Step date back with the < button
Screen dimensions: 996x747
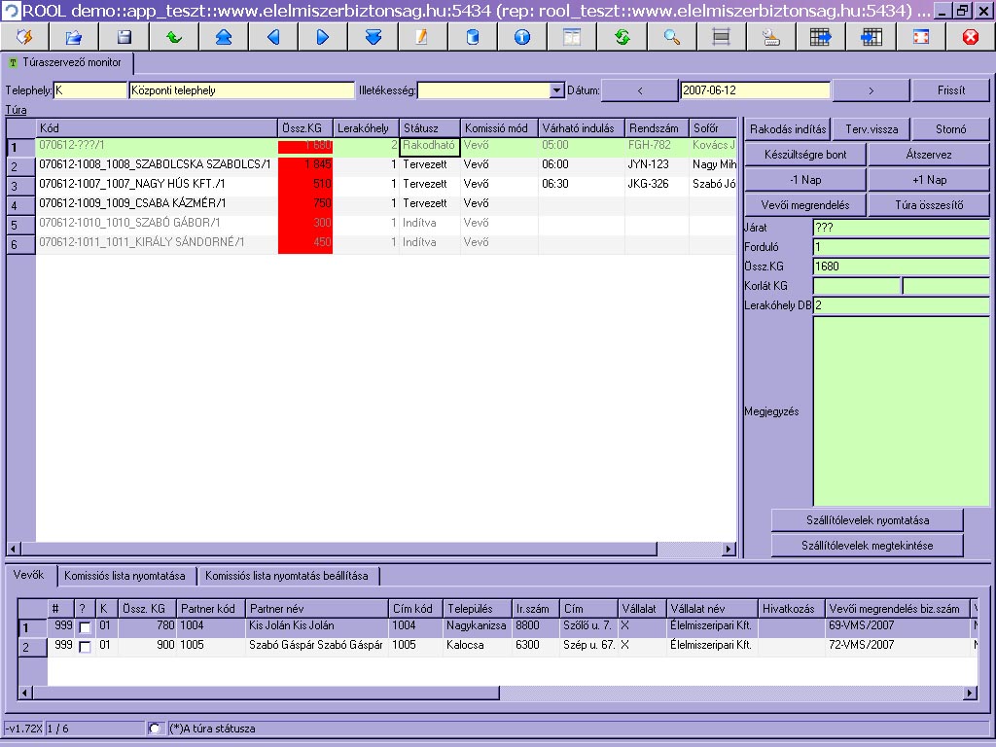click(640, 90)
